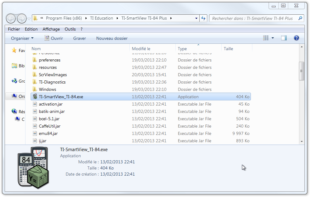Select Favoris star in navigation pane
Viewport: 310px width, 197px height.
click(14, 50)
